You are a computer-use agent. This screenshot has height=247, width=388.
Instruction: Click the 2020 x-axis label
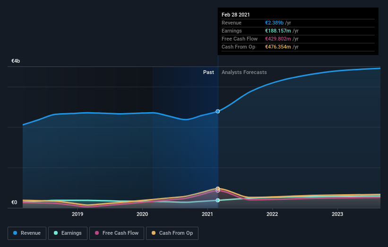click(142, 214)
